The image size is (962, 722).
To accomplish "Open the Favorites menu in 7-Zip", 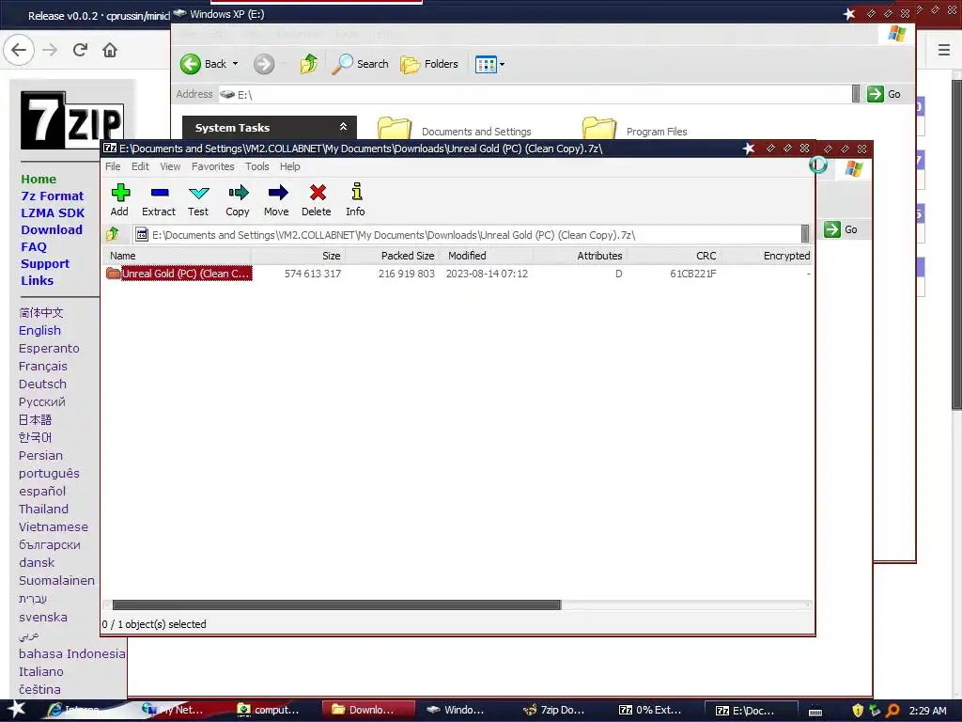I will coord(212,166).
